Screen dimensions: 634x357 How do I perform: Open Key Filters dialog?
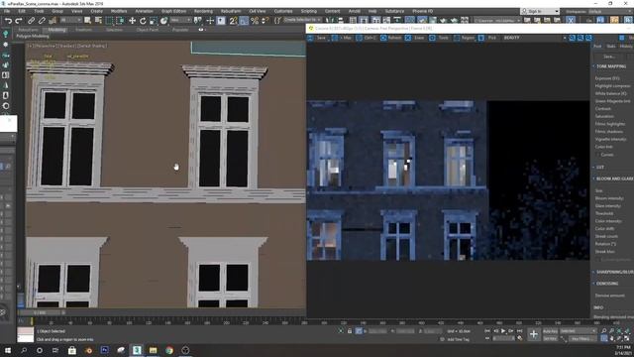point(582,338)
